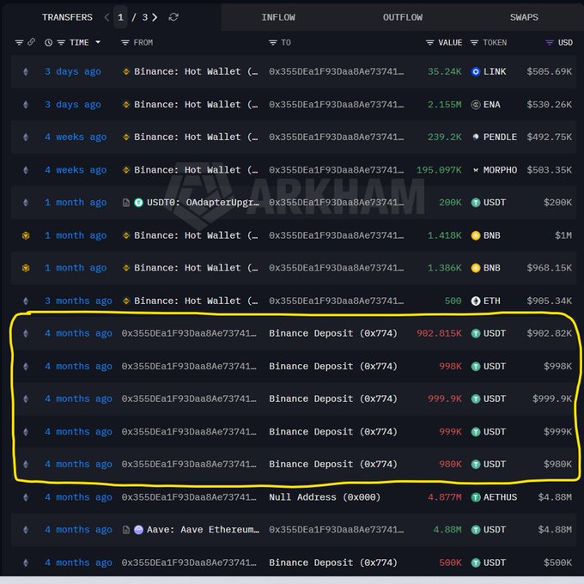The width and height of the screenshot is (584, 584).
Task: Open ETH token in 500 ETH row
Action: 491,301
